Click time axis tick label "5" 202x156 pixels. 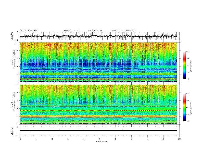tap(100, 139)
